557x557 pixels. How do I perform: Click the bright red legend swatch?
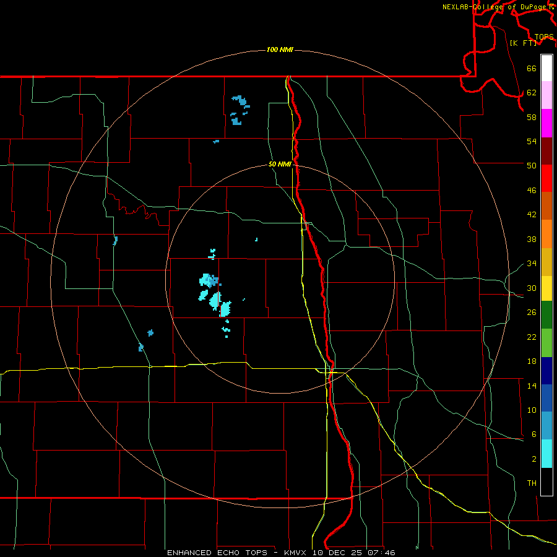coord(546,178)
